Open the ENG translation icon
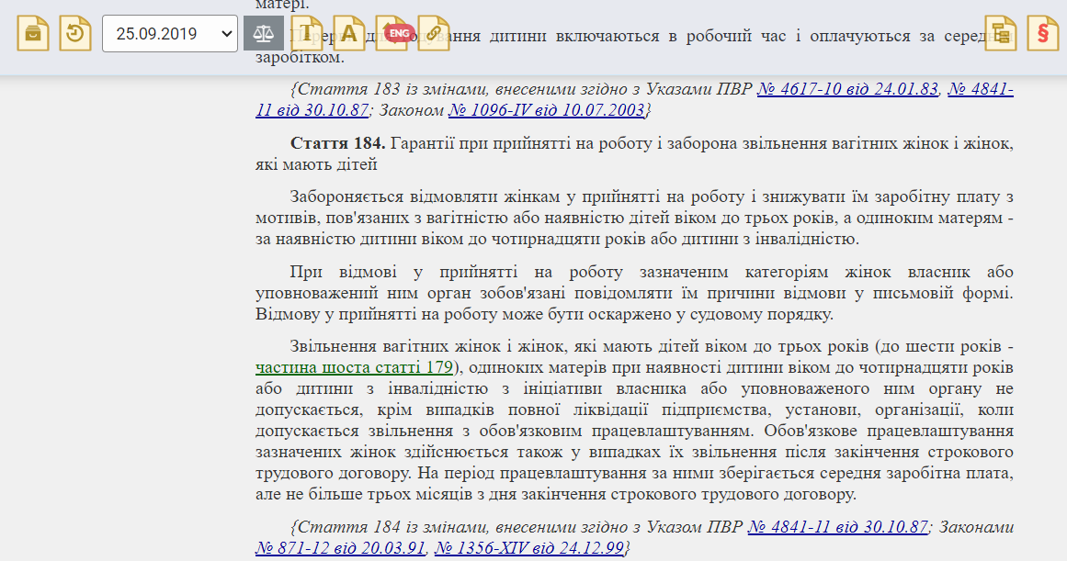The height and width of the screenshot is (561, 1067). tap(392, 33)
